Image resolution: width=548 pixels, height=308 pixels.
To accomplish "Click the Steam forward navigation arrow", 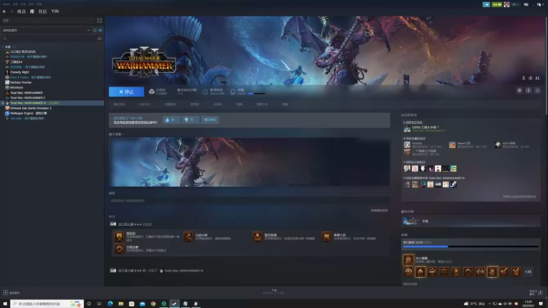I will coord(11,12).
